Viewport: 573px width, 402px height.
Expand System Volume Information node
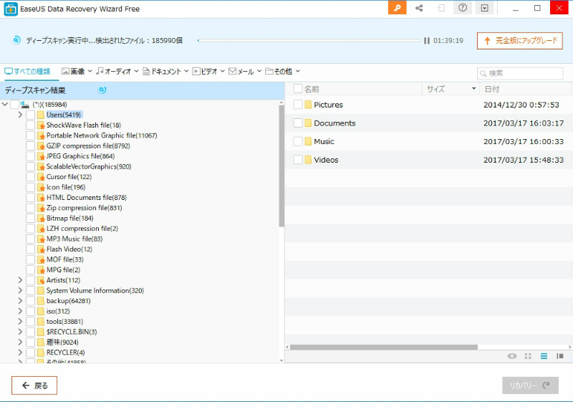(20, 290)
